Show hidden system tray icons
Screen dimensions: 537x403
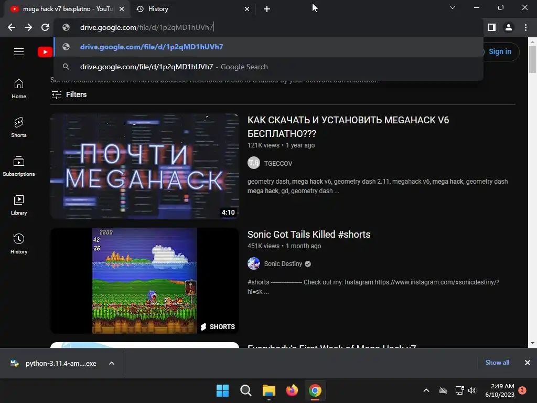click(x=426, y=390)
